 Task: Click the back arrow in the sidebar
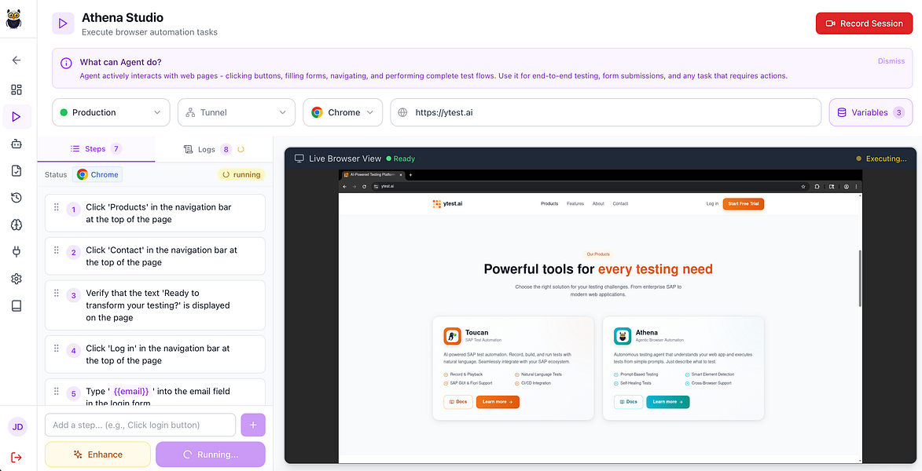coord(17,60)
